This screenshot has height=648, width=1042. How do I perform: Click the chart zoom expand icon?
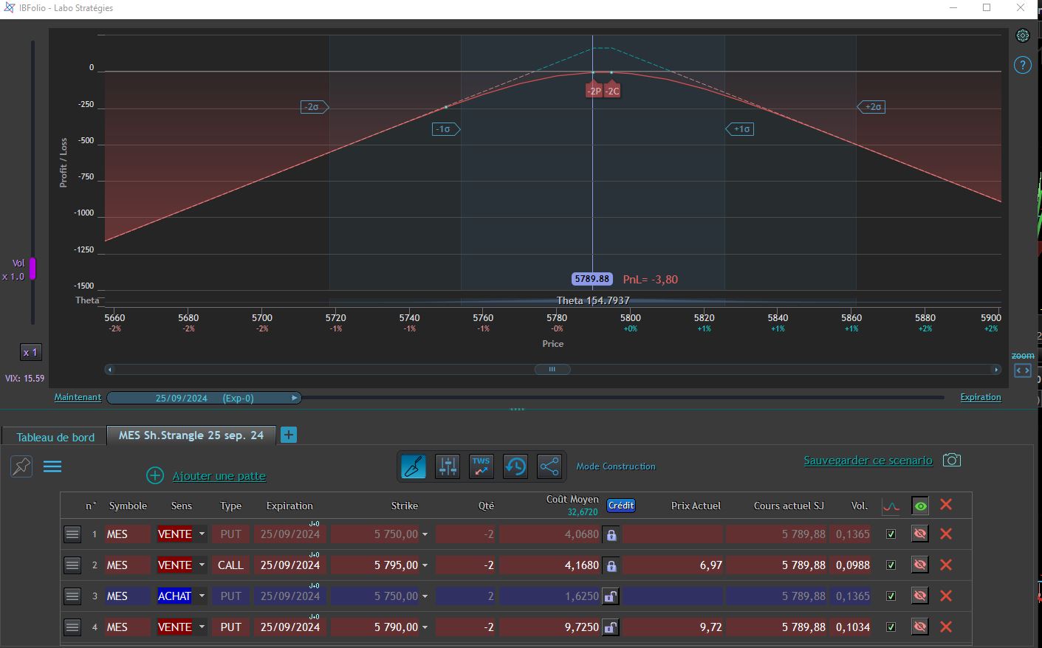[x=1023, y=370]
